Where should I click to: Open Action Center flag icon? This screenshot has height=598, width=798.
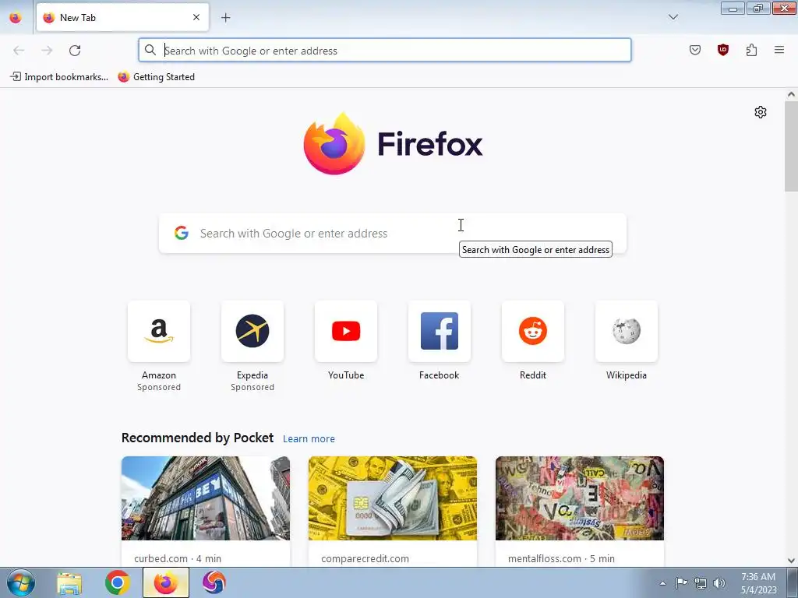coord(681,583)
